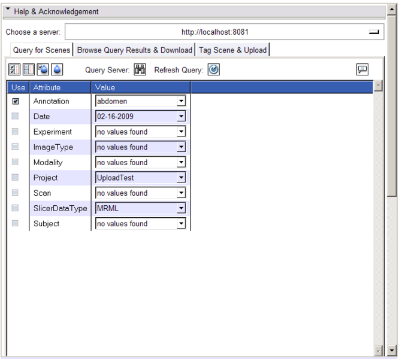Collapse the Help & Acknowledgement section
This screenshot has height=359, width=399.
[8, 11]
